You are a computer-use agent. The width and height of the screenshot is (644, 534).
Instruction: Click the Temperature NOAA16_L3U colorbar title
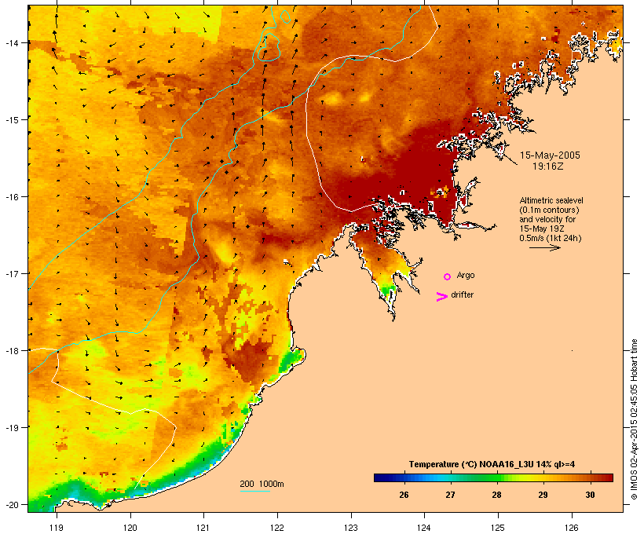(x=492, y=464)
